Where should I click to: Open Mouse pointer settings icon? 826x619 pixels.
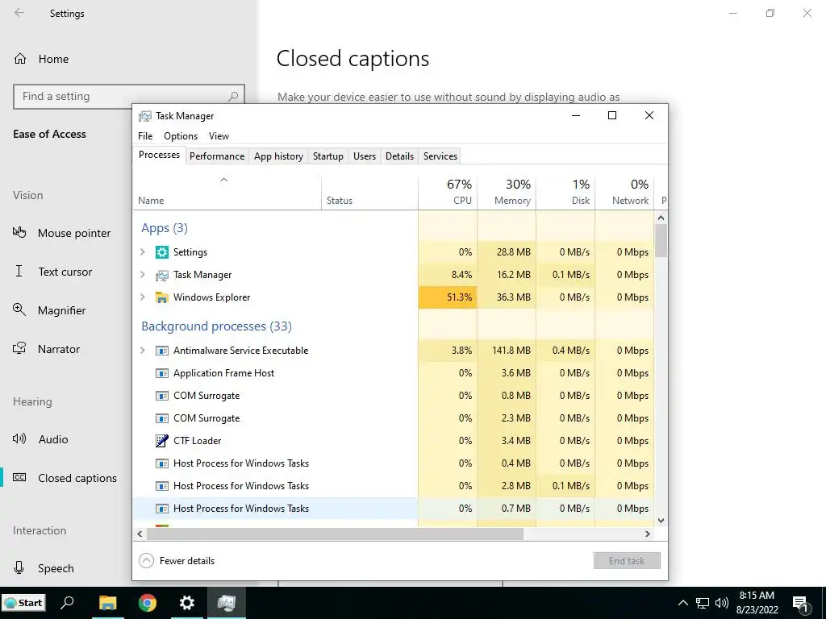(x=19, y=232)
